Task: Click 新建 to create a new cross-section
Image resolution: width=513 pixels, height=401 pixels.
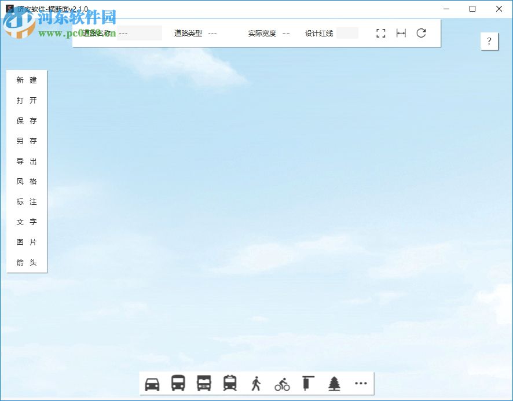Action: 26,80
